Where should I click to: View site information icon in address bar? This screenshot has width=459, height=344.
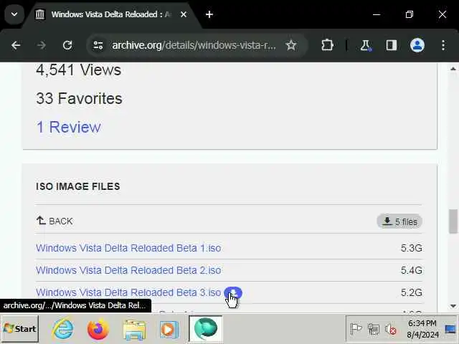(x=98, y=45)
